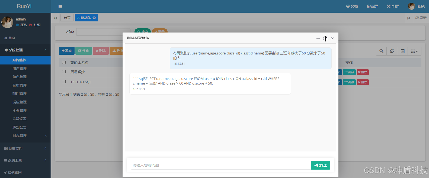Click the table search toggle magnifier icon
The image size is (429, 178).
pyautogui.click(x=381, y=51)
